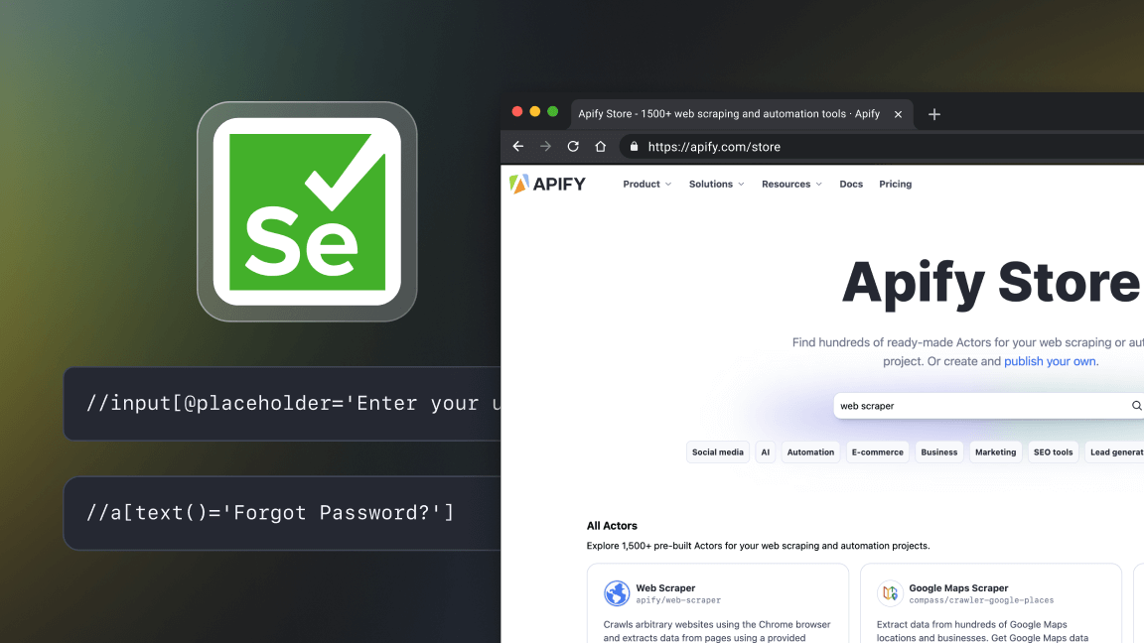This screenshot has height=643, width=1144.
Task: Click the search magnifier icon
Action: 1135,405
